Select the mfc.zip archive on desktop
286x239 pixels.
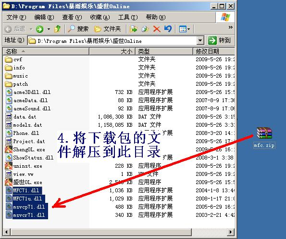pos(264,138)
